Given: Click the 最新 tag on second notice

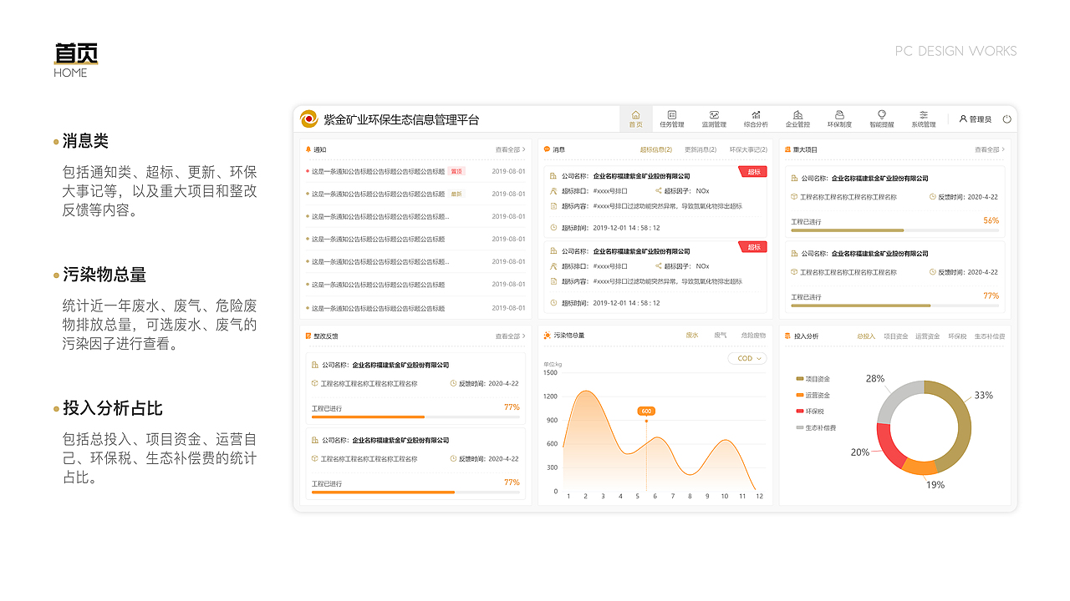Looking at the screenshot, I should (x=456, y=194).
